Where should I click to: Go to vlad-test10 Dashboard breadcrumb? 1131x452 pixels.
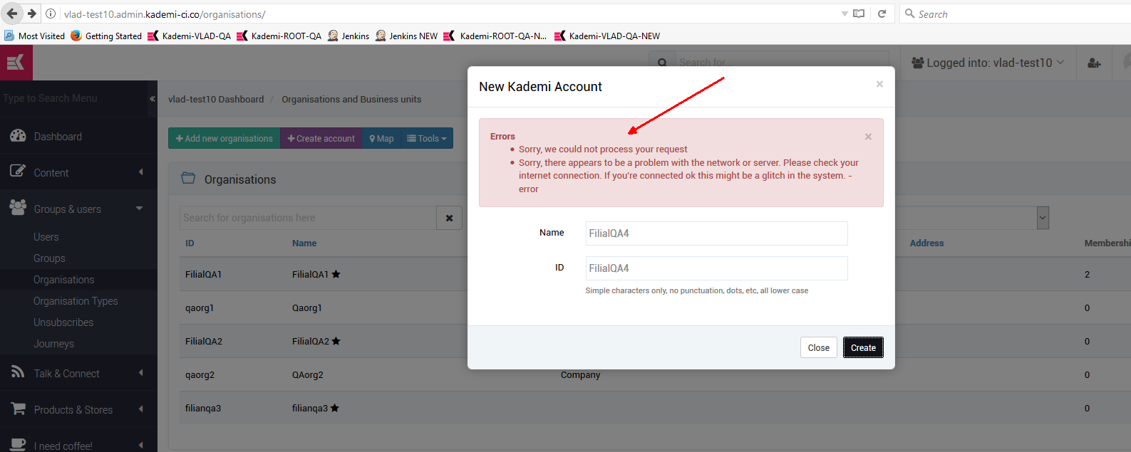click(216, 99)
